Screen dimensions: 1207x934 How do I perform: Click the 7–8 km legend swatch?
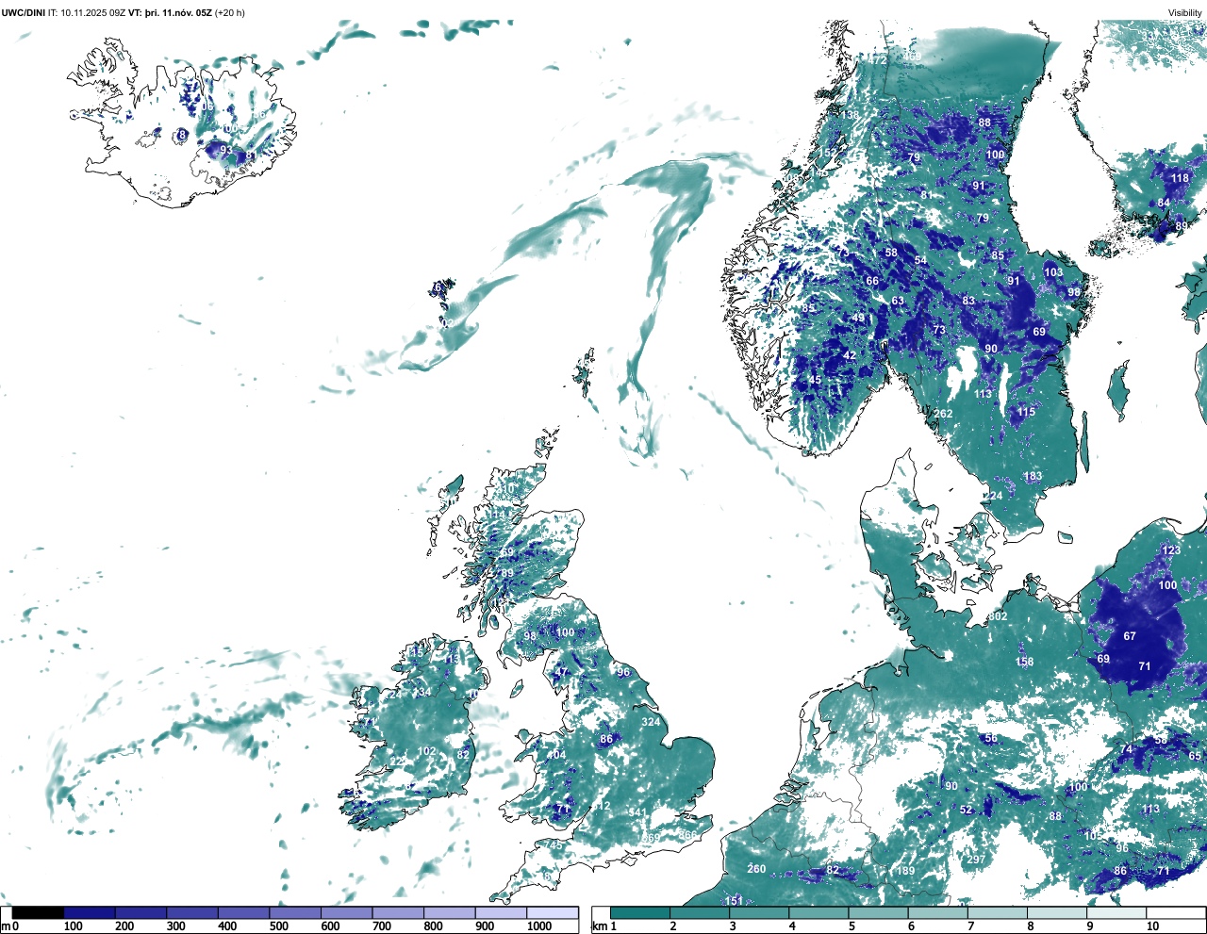pos(999,912)
